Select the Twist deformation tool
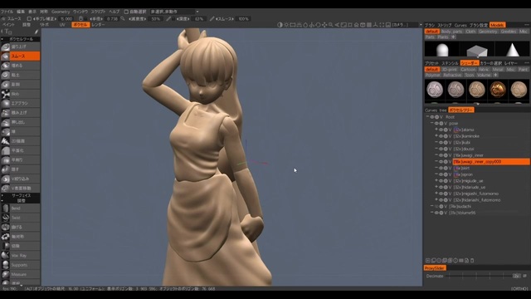The image size is (531, 299). click(20, 218)
